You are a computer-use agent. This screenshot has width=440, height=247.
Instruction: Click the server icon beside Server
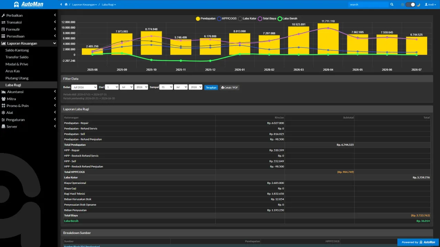coord(3,127)
